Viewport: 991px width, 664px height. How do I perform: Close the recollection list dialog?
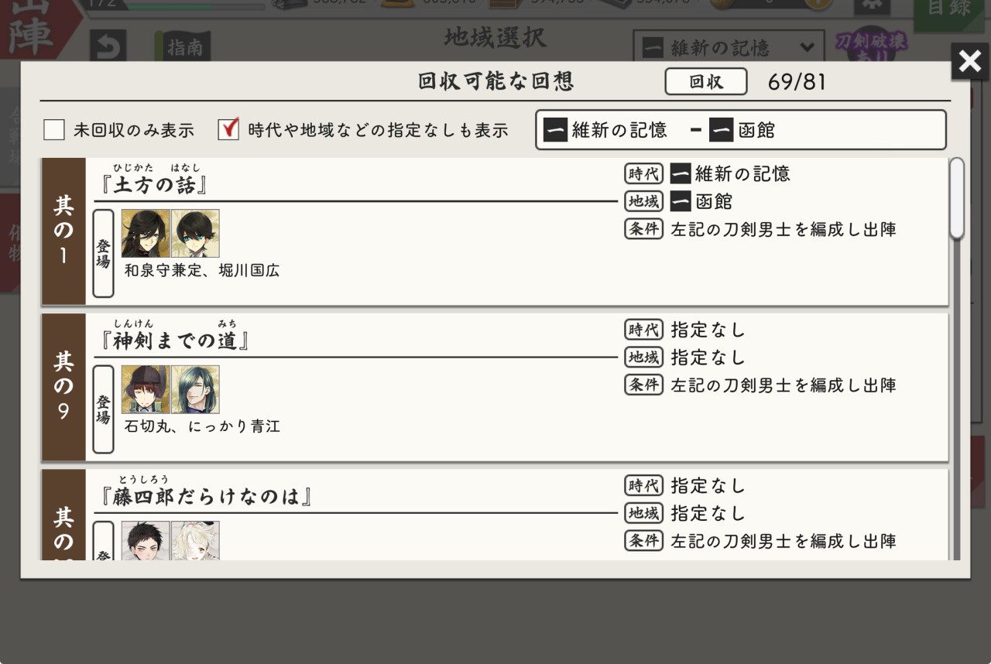click(969, 61)
